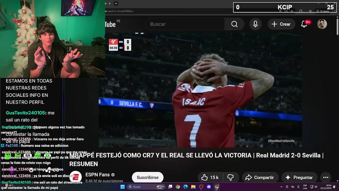
Task: Search YouTube with the magnifier button
Action: tap(234, 24)
